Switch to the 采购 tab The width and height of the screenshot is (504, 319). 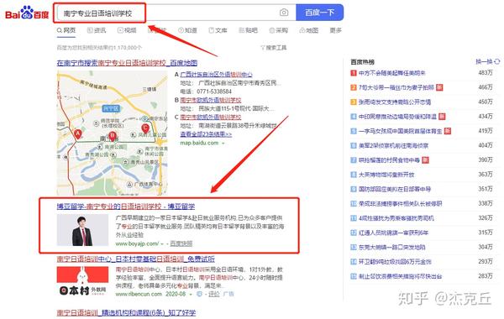[x=278, y=30]
